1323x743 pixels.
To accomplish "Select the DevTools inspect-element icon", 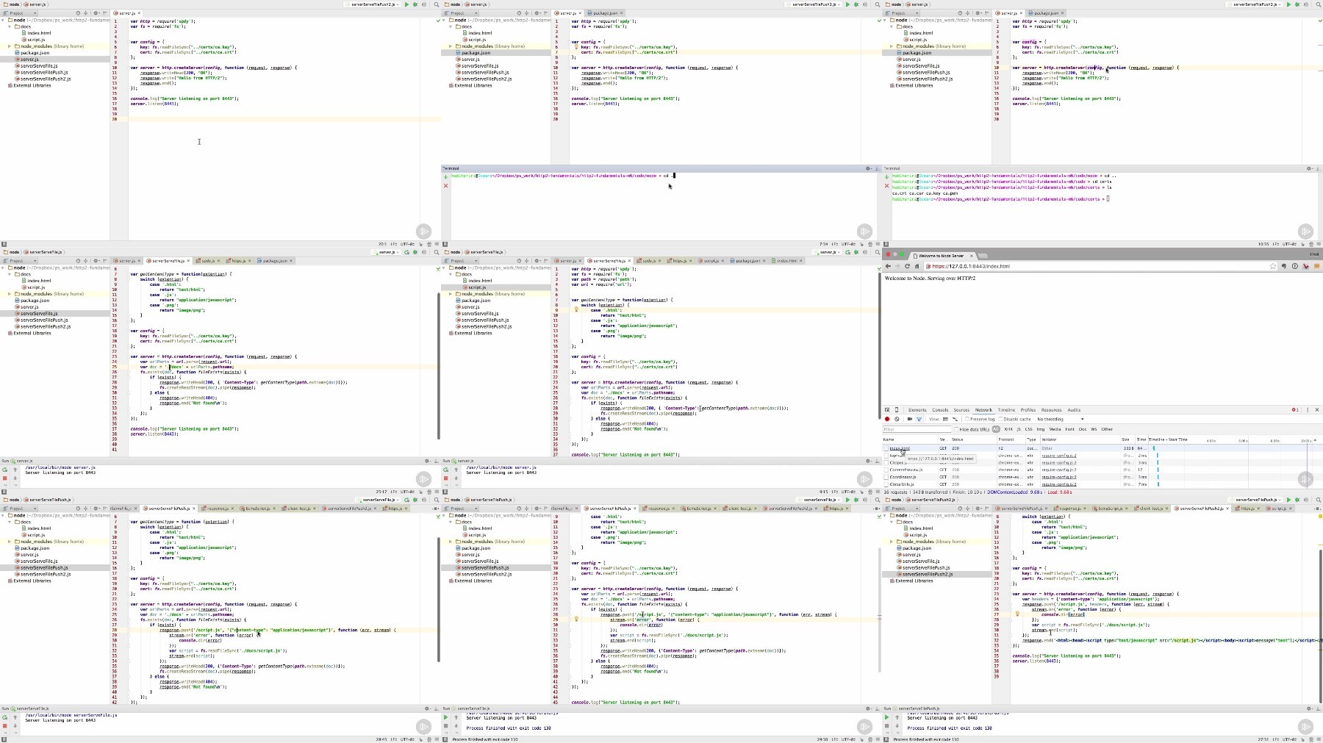I will click(x=887, y=410).
